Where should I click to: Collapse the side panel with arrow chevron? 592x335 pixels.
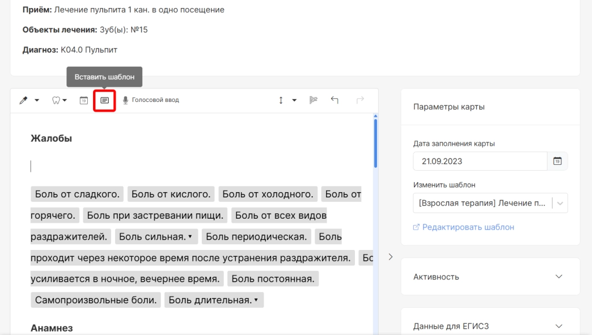click(x=390, y=257)
